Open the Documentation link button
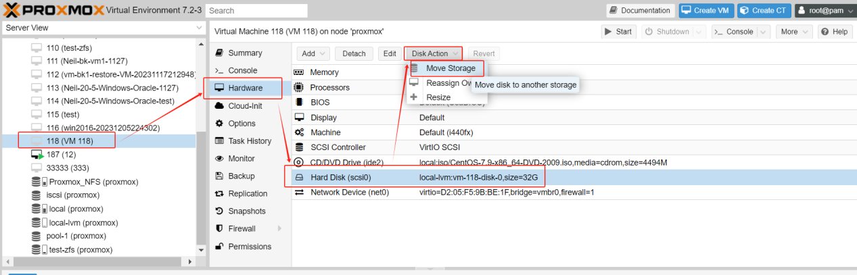 [640, 11]
